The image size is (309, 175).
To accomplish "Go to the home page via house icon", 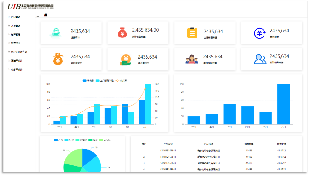I will coord(46,15).
